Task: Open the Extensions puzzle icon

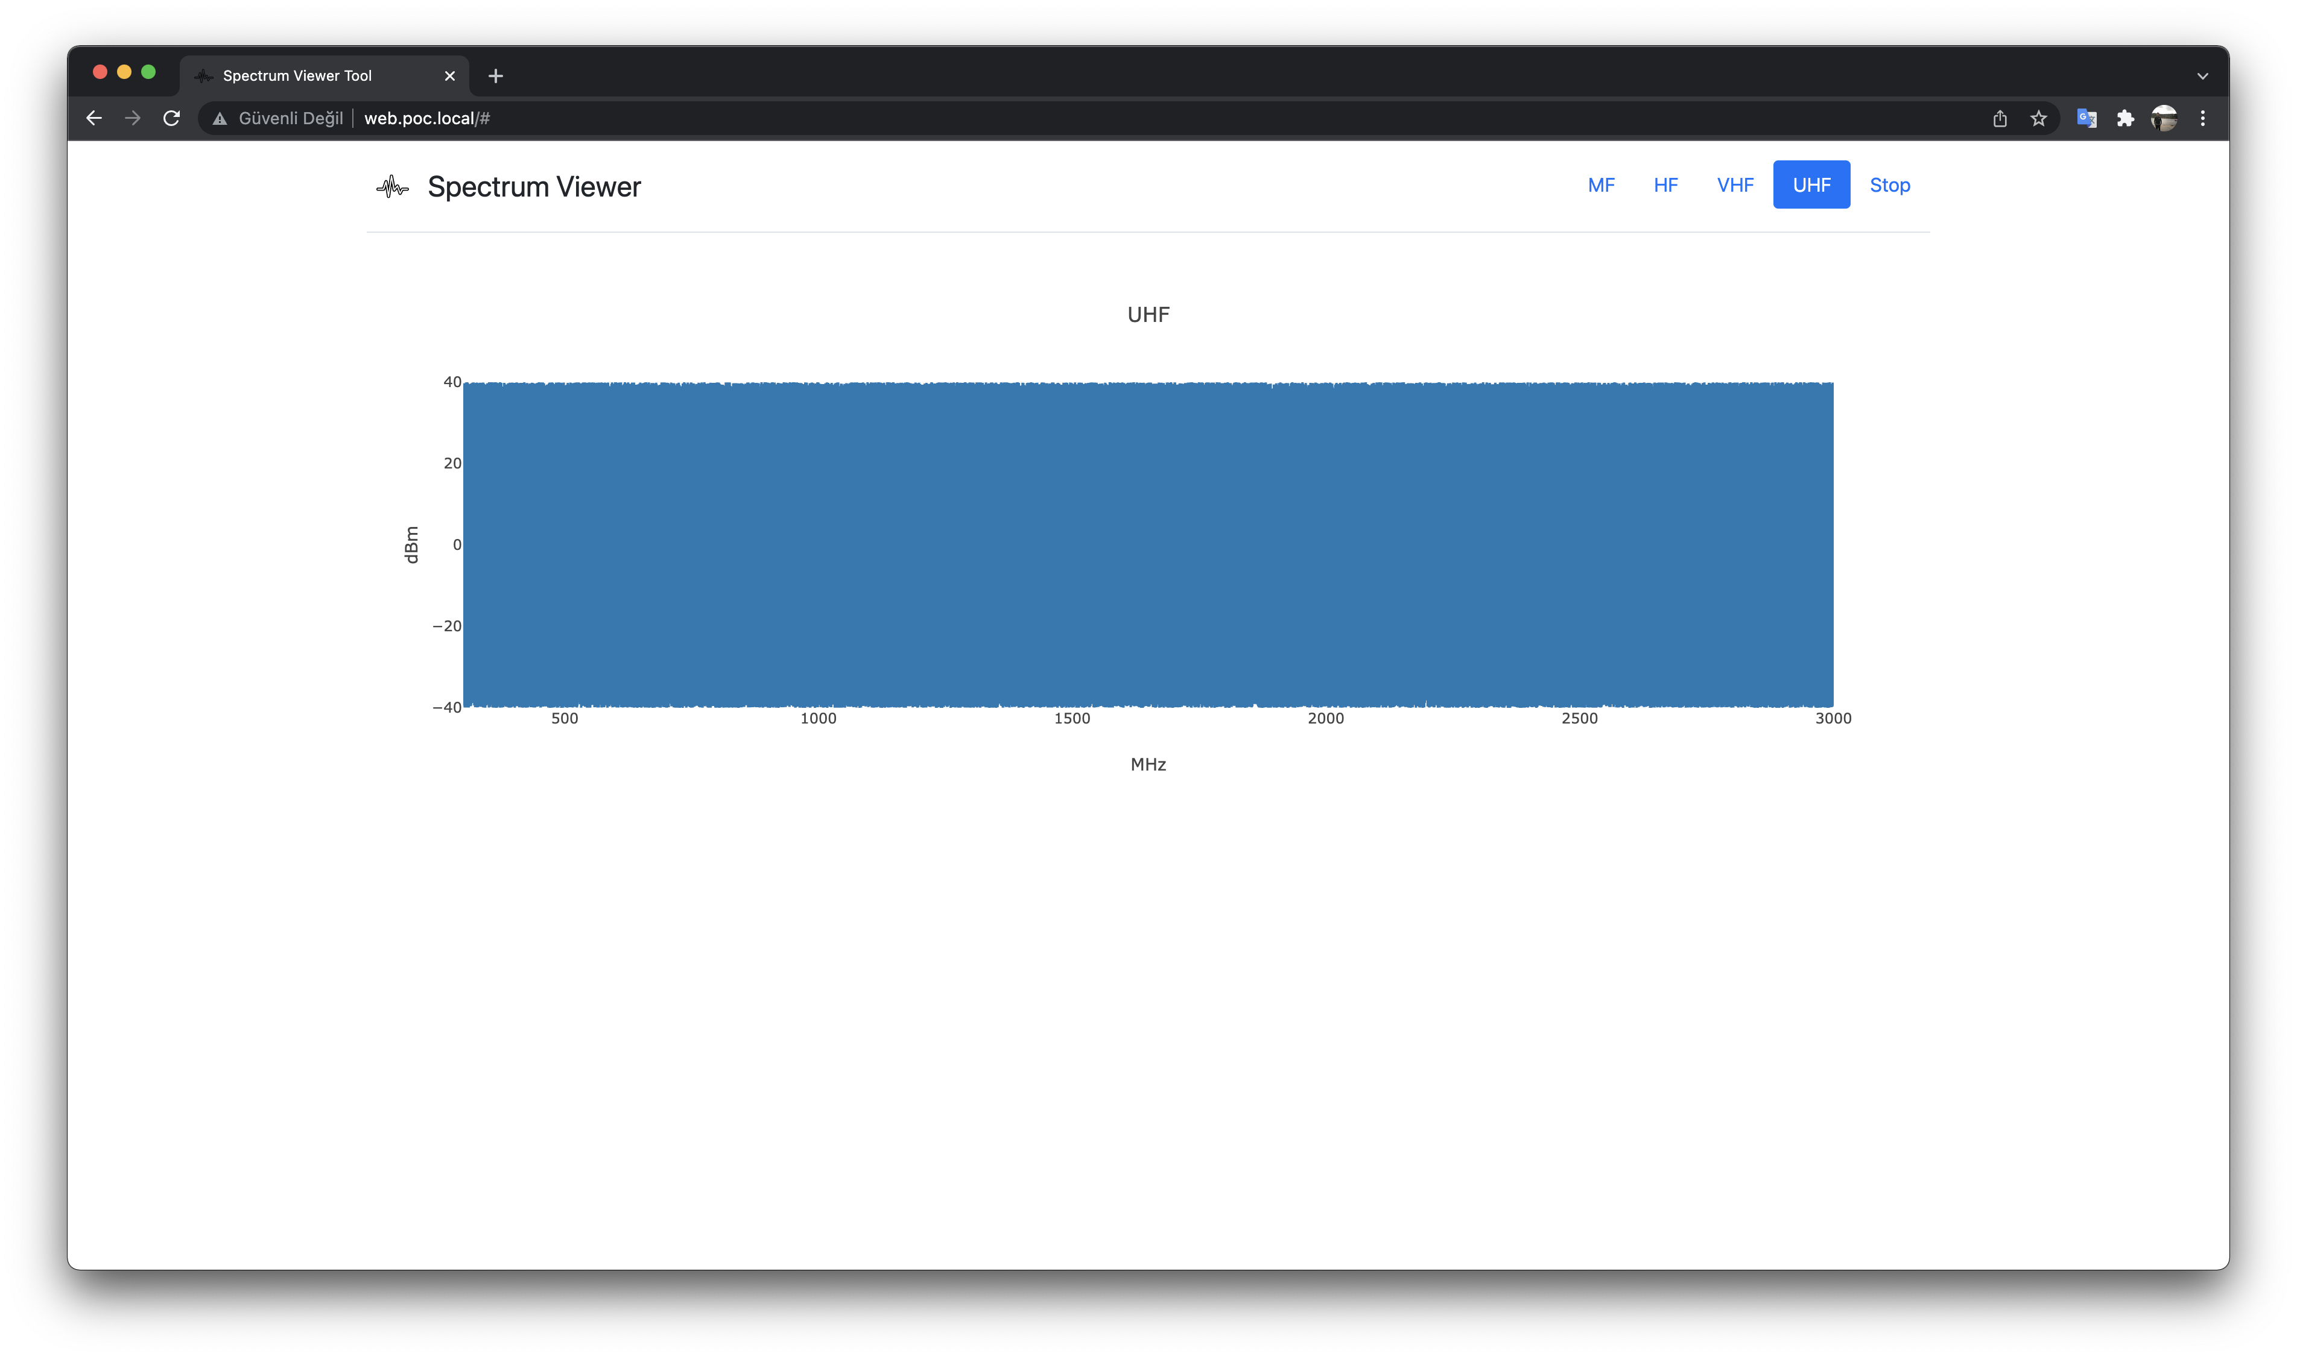Action: 2124,118
